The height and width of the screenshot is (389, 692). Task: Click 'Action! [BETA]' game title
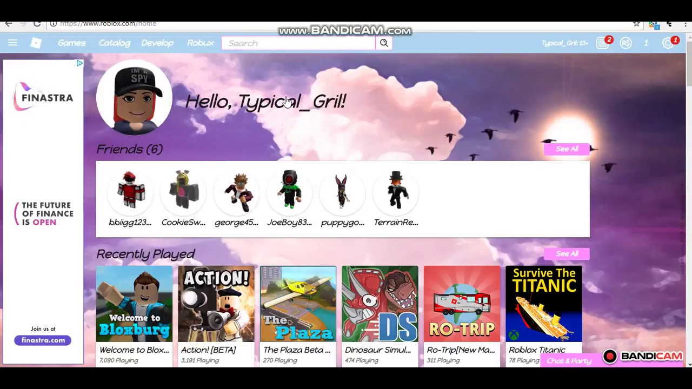coord(208,350)
